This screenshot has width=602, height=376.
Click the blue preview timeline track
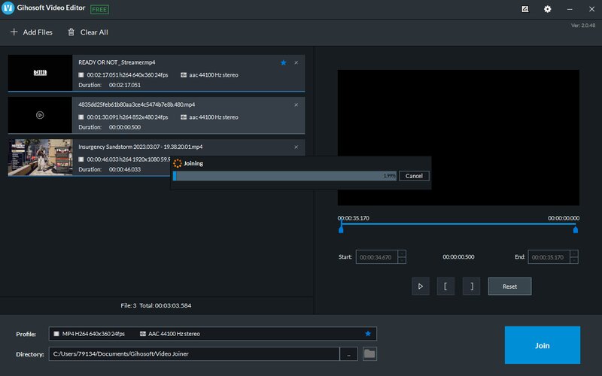click(x=458, y=223)
